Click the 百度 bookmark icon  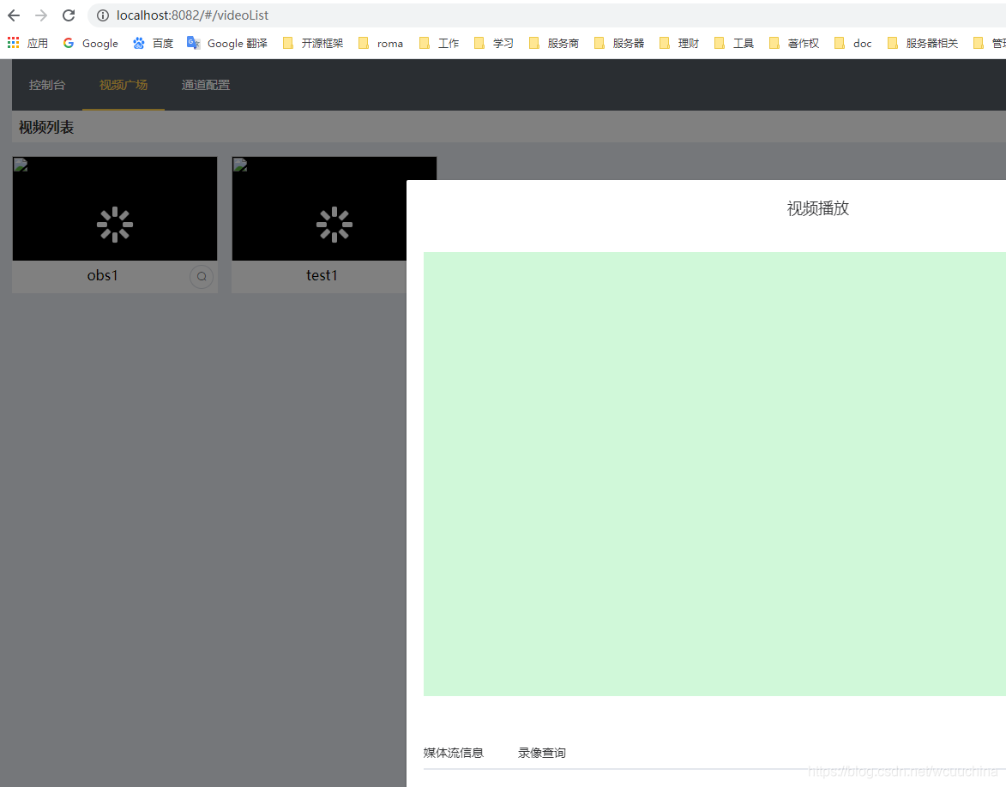point(139,42)
